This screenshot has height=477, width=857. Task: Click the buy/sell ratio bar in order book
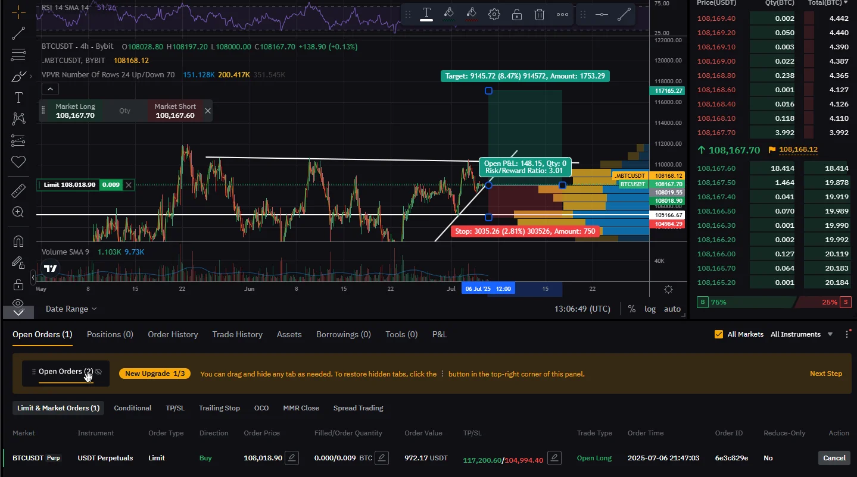(x=774, y=302)
